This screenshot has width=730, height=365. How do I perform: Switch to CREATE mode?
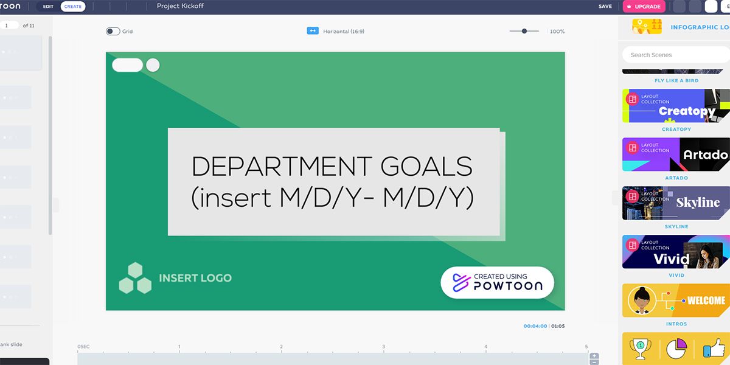tap(73, 7)
